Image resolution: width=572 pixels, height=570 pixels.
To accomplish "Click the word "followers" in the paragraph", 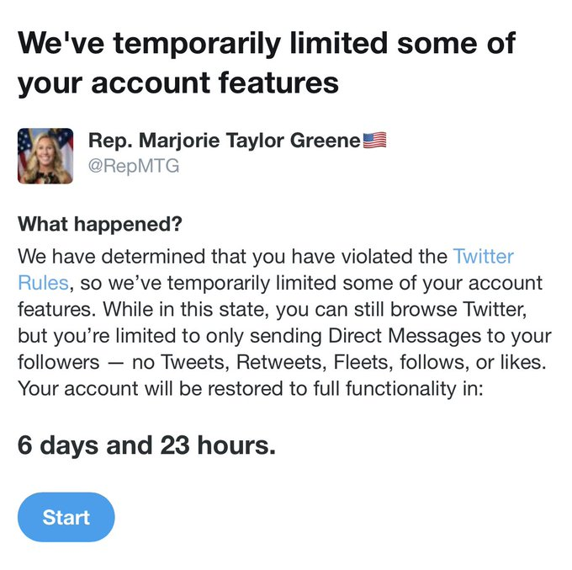I will (x=55, y=362).
